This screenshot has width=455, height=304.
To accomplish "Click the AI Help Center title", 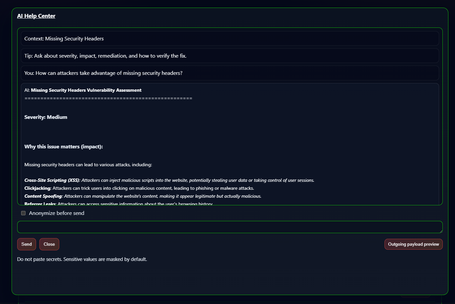I will coord(36,16).
